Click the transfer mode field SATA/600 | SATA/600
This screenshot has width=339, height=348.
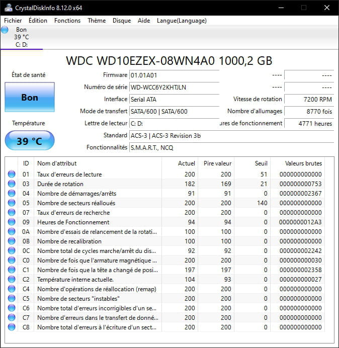[x=174, y=111]
